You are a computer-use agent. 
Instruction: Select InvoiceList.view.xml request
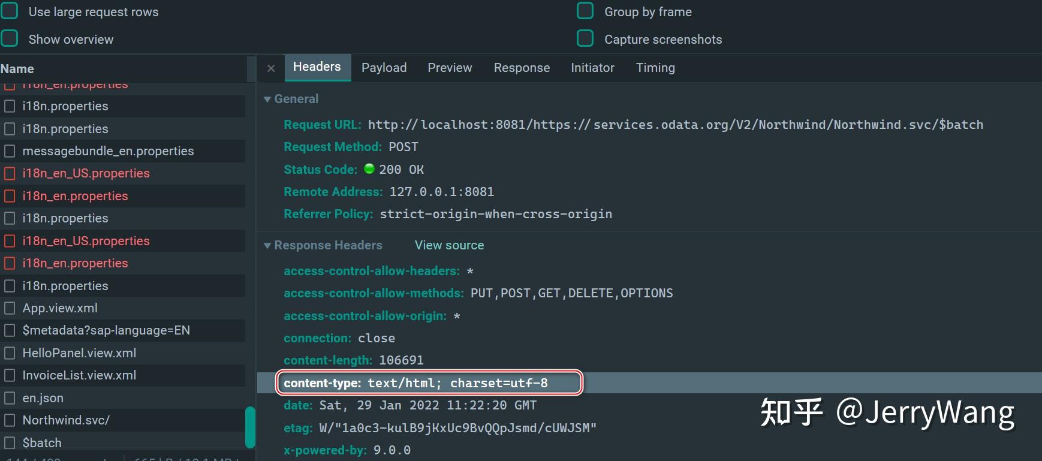123,375
